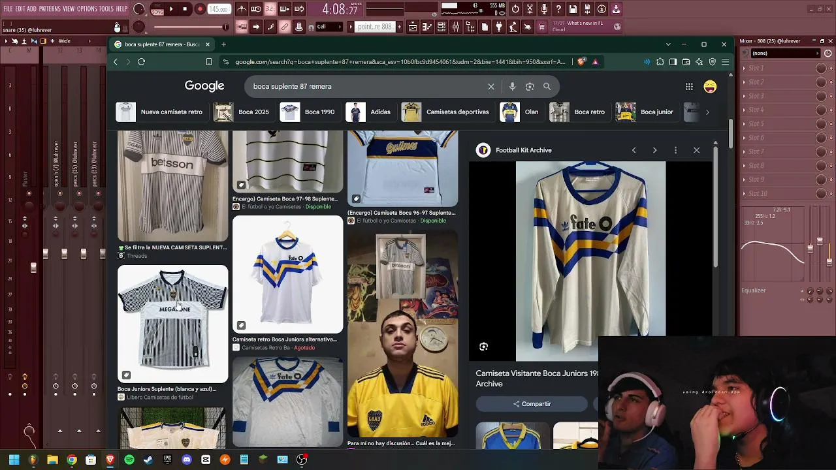Open the Mixer input '(none)' dropdown
836x470 pixels.
(x=784, y=54)
